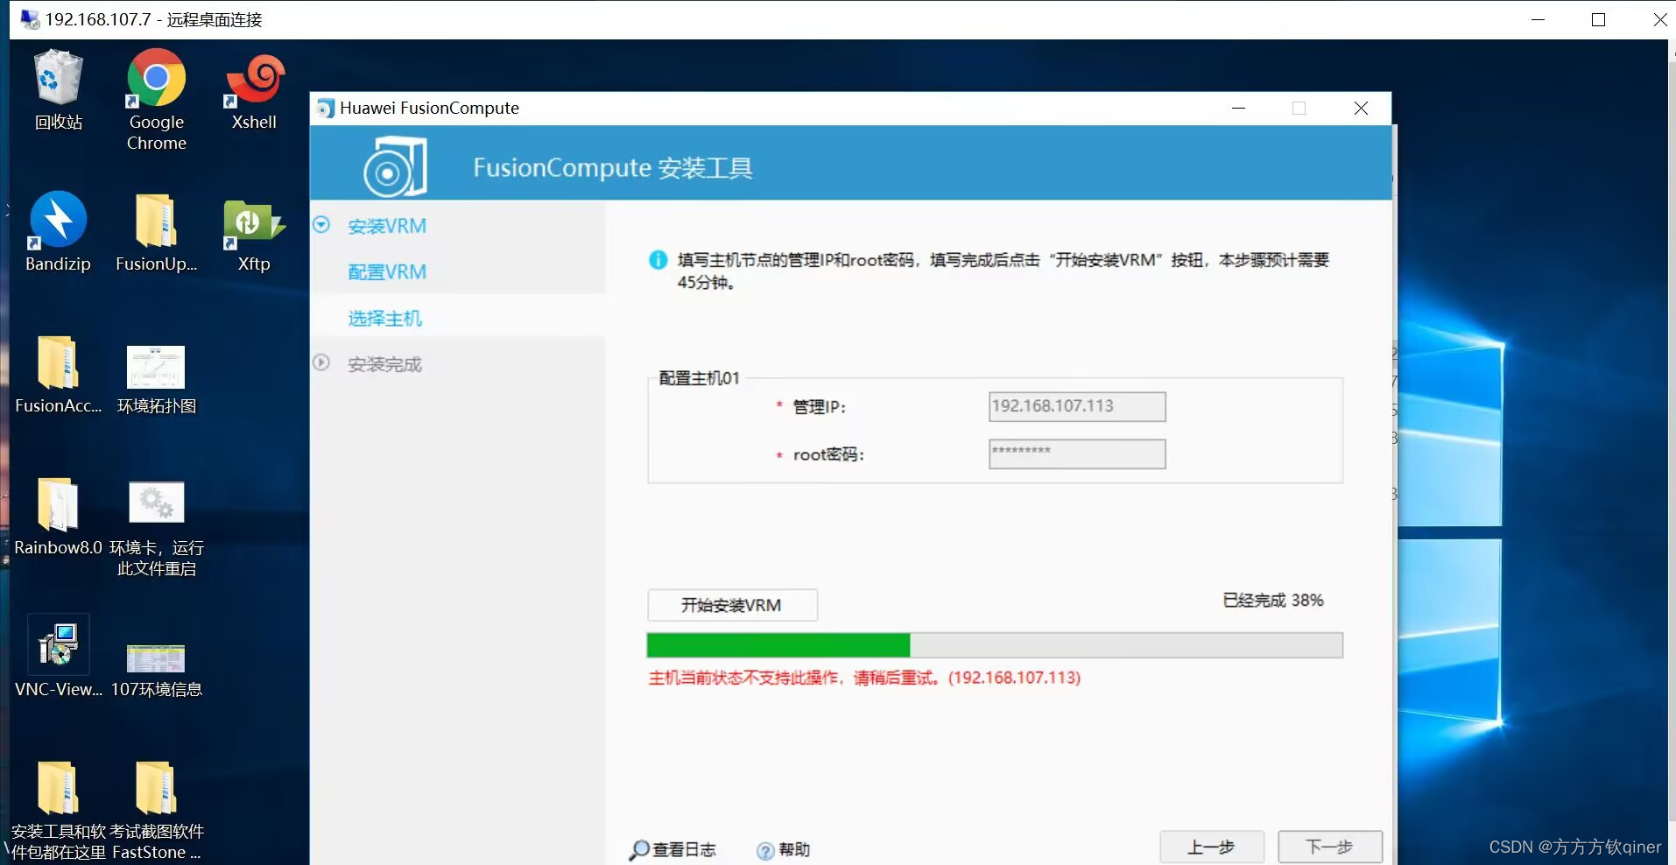Expand the 安装完成 step arrow icon
Screen dimensions: 1676x865
tap(321, 362)
